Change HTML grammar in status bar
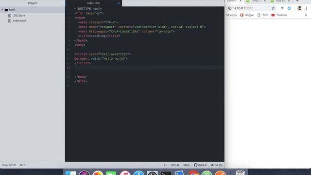Image resolution: width=311 pixels, height=175 pixels. click(186, 165)
